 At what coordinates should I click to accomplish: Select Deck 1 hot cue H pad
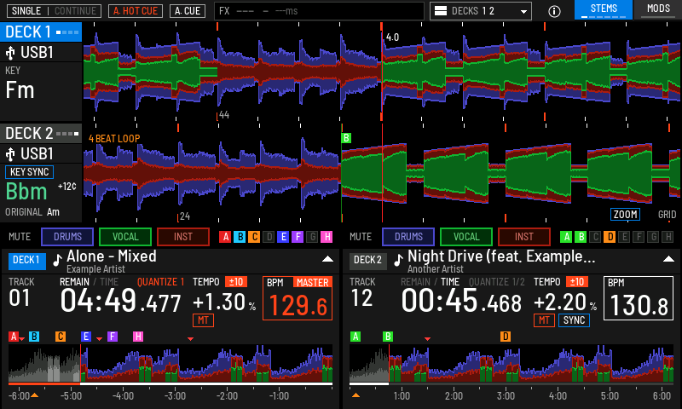(327, 237)
